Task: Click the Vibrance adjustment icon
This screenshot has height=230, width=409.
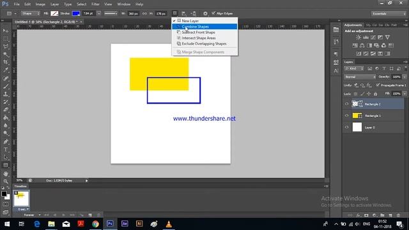Action: pyautogui.click(x=388, y=37)
